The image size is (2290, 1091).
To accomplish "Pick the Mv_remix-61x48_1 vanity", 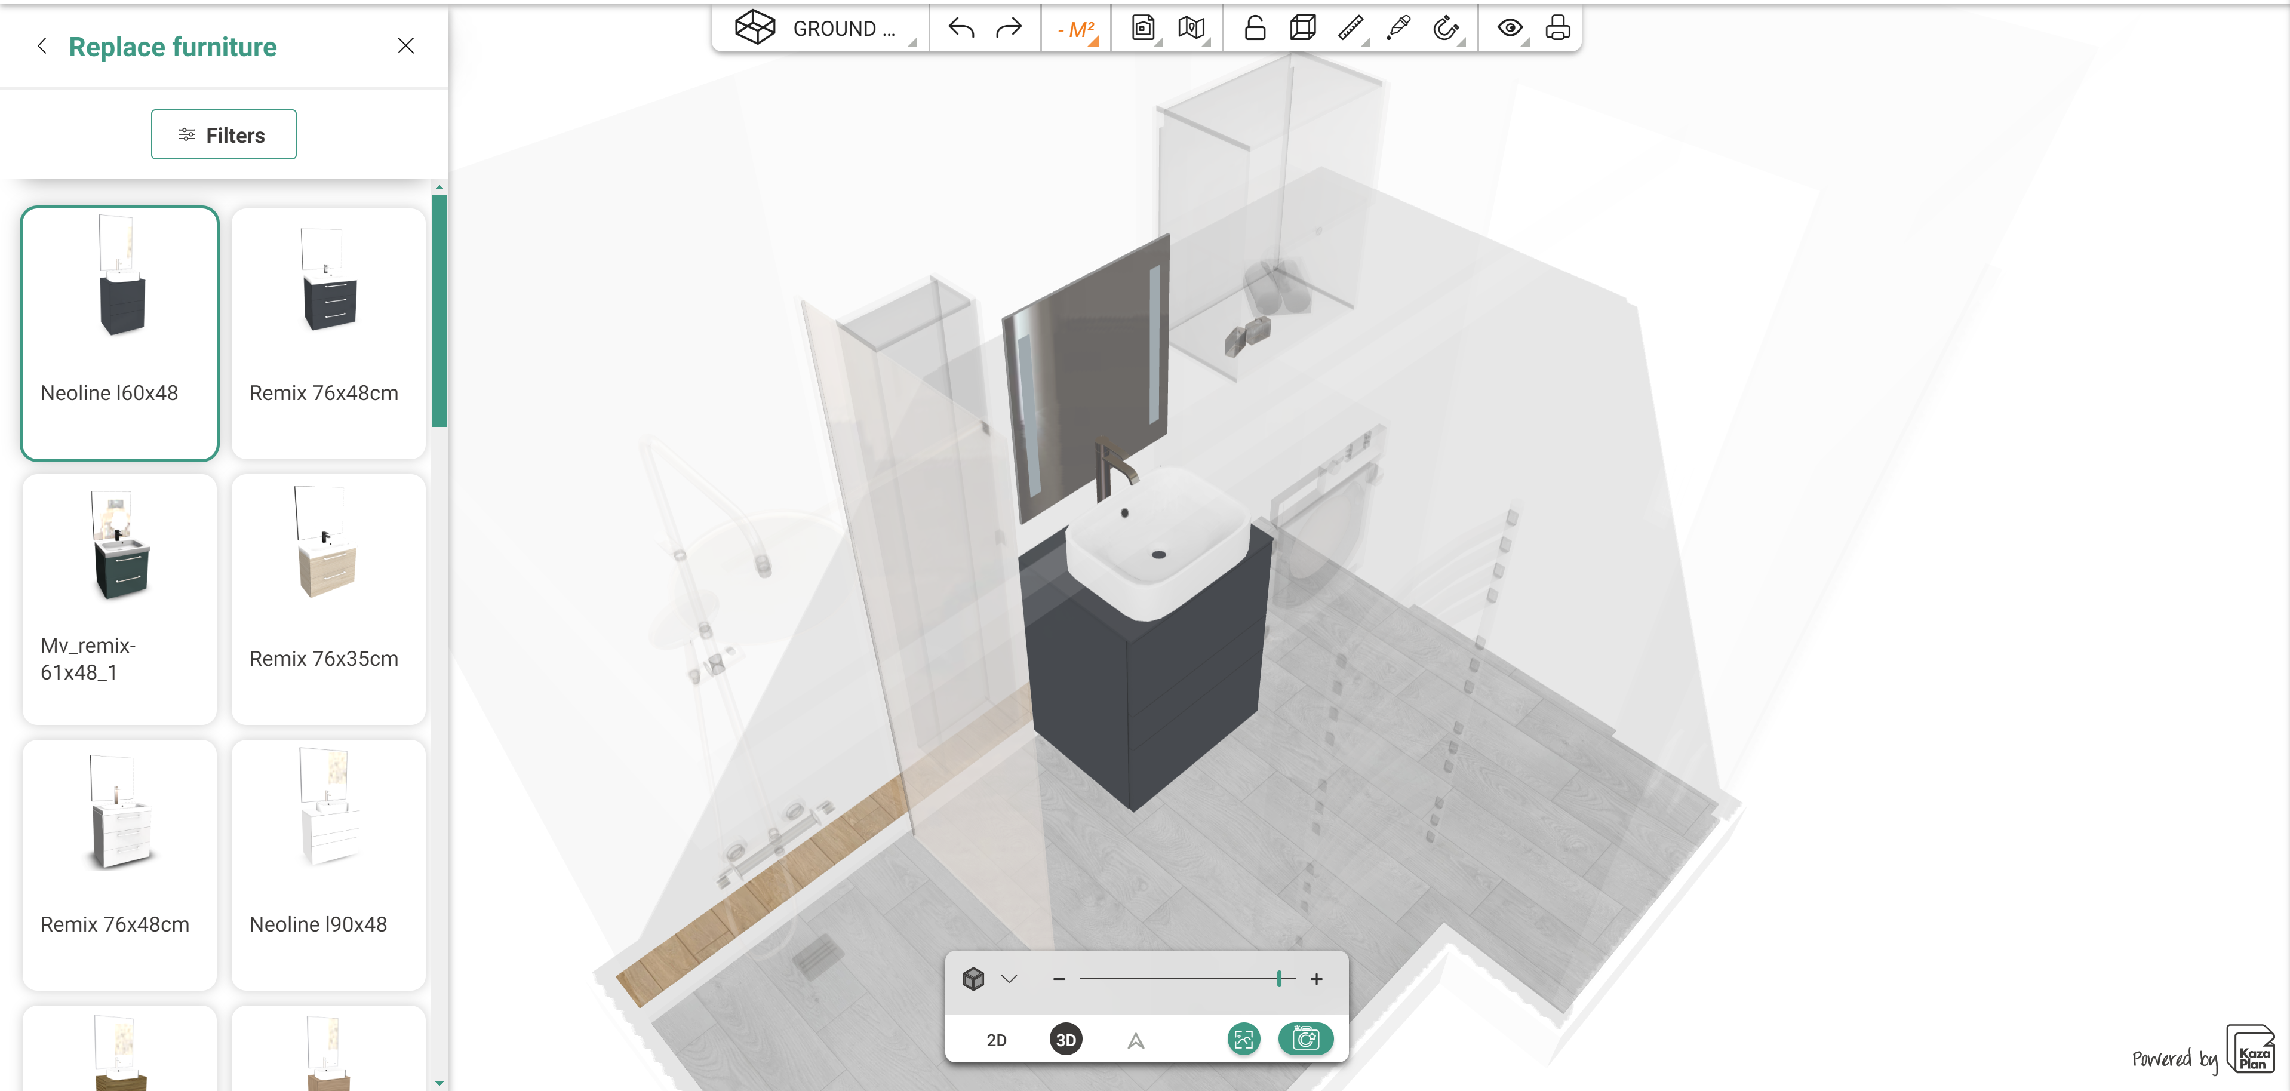I will pyautogui.click(x=120, y=598).
